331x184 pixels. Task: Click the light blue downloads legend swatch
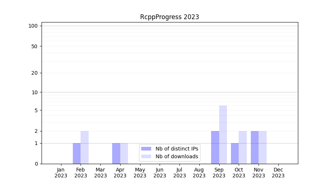(x=146, y=156)
